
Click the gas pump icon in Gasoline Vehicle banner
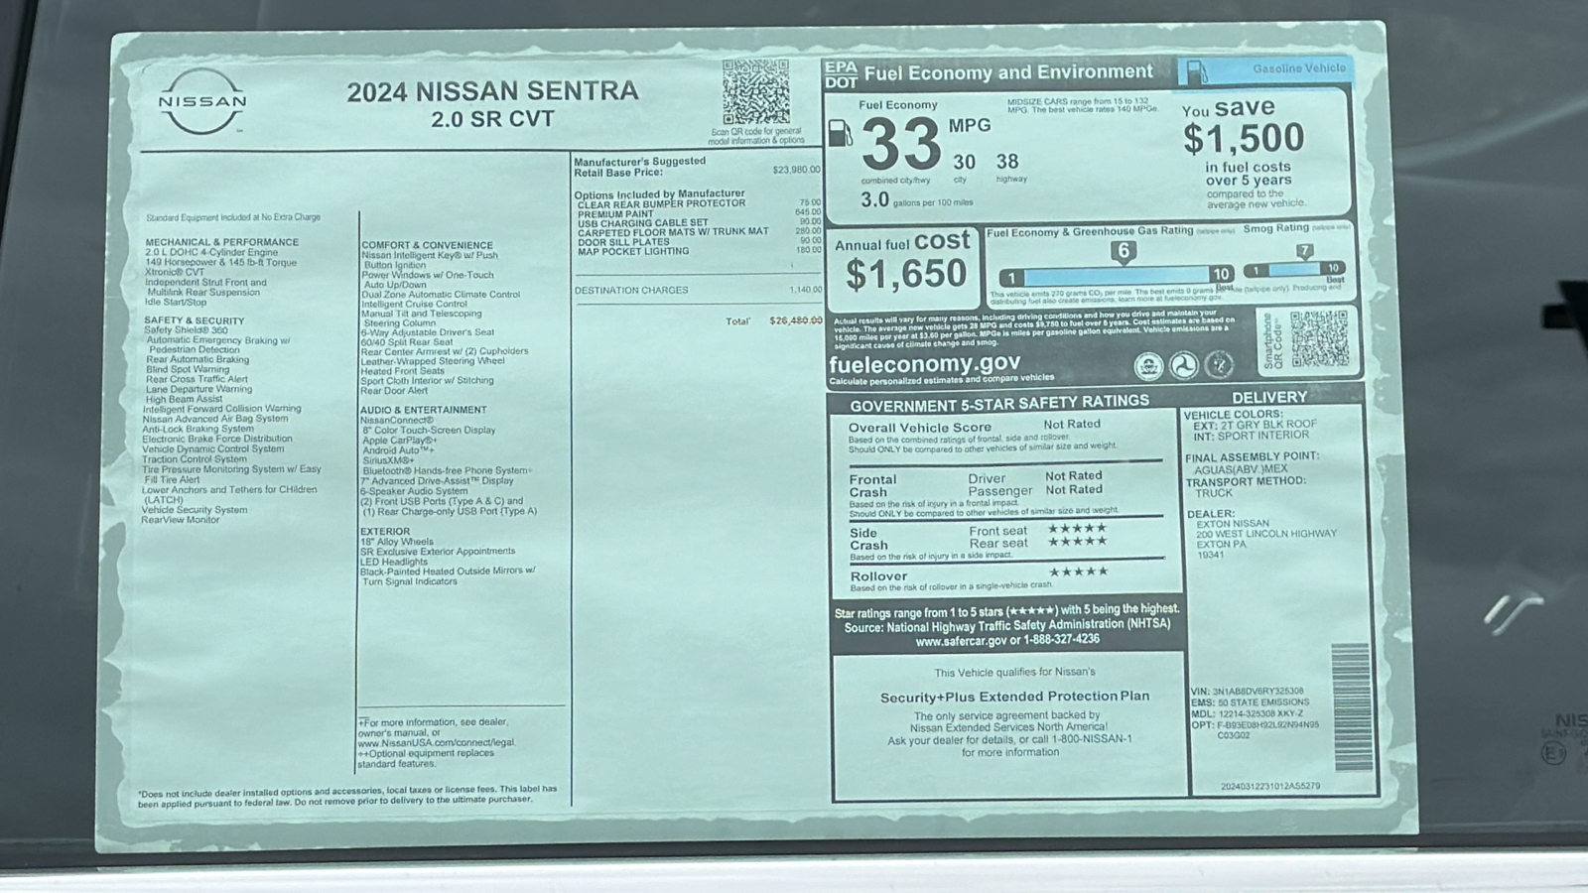click(x=1197, y=72)
